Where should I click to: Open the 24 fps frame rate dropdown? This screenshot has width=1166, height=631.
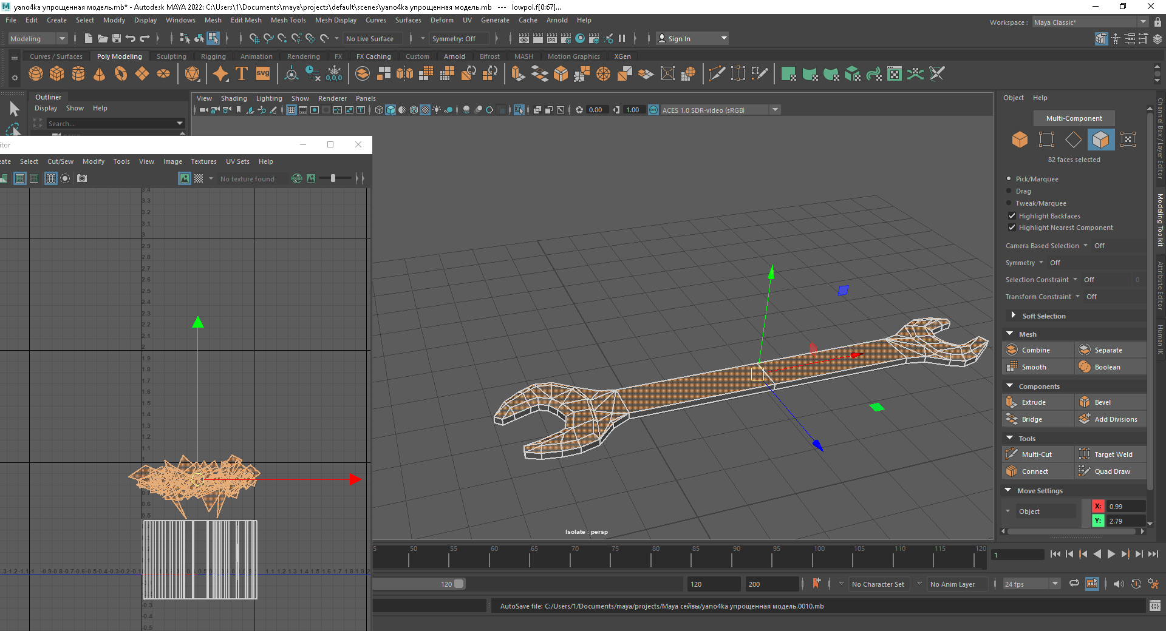point(1031,584)
